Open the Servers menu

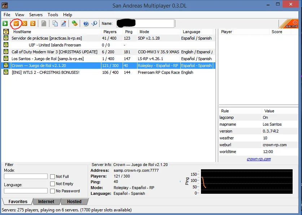pos(36,15)
